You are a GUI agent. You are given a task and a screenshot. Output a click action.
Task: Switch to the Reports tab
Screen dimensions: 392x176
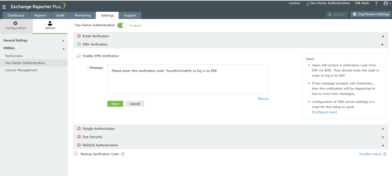(x=40, y=15)
